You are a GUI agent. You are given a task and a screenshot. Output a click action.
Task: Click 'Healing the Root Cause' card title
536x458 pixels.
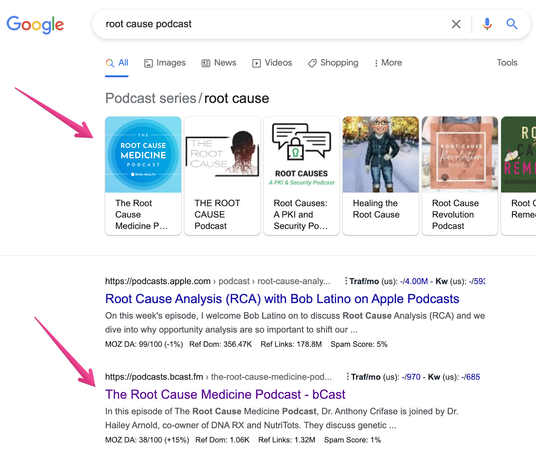coord(376,209)
